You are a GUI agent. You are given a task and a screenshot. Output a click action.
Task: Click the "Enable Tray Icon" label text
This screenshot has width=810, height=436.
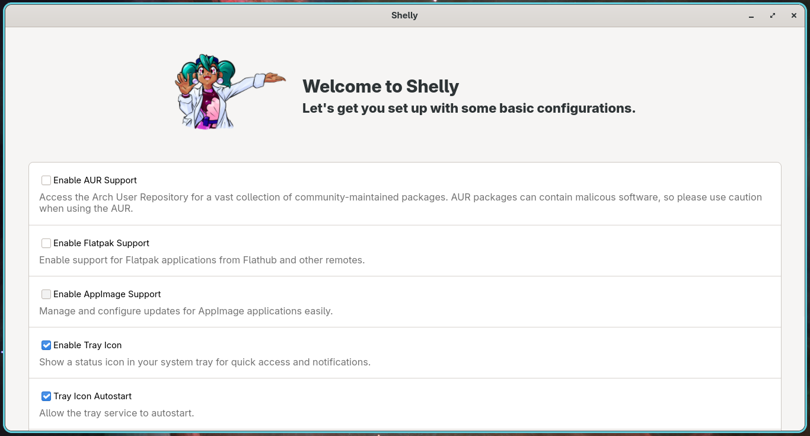pyautogui.click(x=88, y=345)
